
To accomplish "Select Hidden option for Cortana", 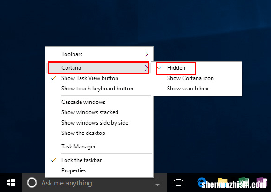I will [196, 68].
